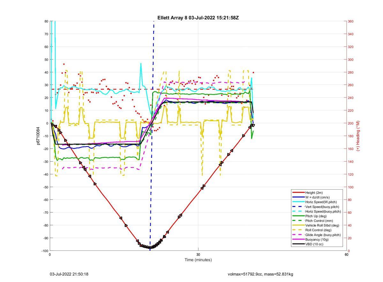383x282 pixels.
Task: Click the red 260 heading tick label
Action: click(x=350, y=85)
